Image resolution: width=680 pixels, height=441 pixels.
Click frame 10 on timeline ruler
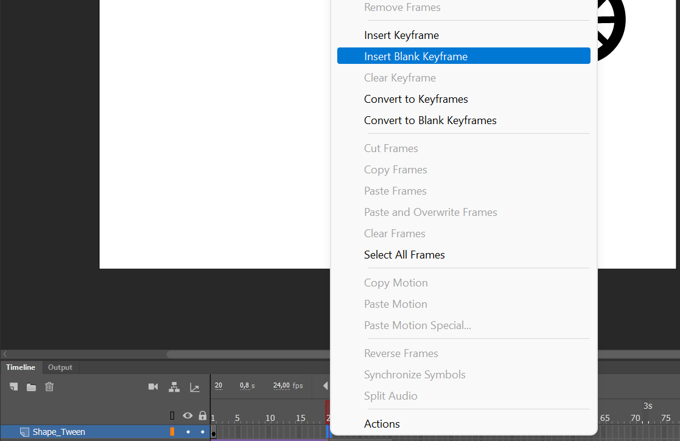[270, 418]
